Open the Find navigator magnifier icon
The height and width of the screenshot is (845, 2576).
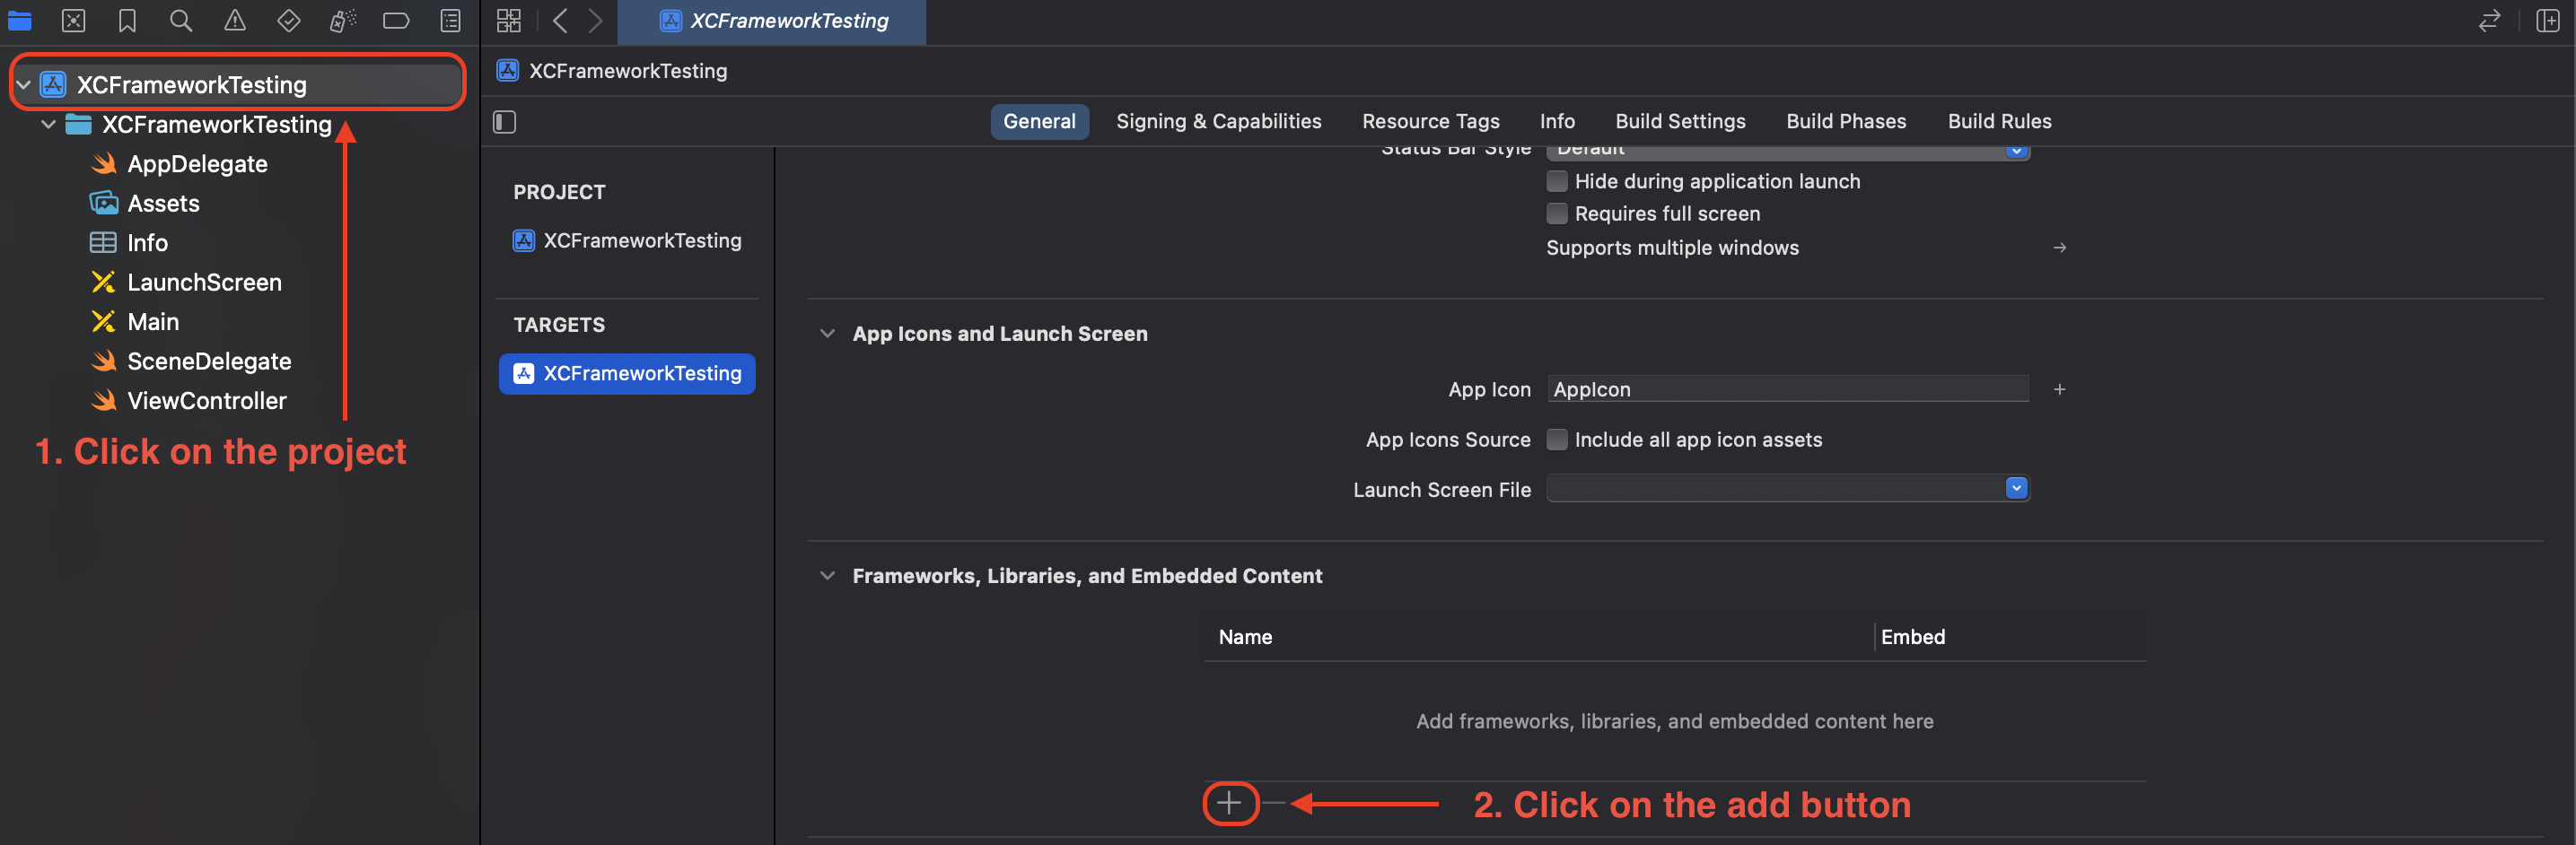181,20
